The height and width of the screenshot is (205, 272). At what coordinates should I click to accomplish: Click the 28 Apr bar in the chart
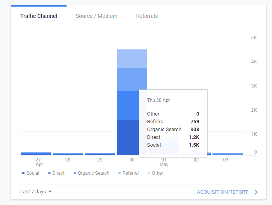click(68, 154)
